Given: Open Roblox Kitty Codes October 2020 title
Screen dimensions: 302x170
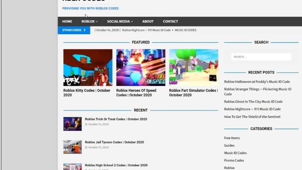Looking at the screenshot, I should click(x=87, y=93).
